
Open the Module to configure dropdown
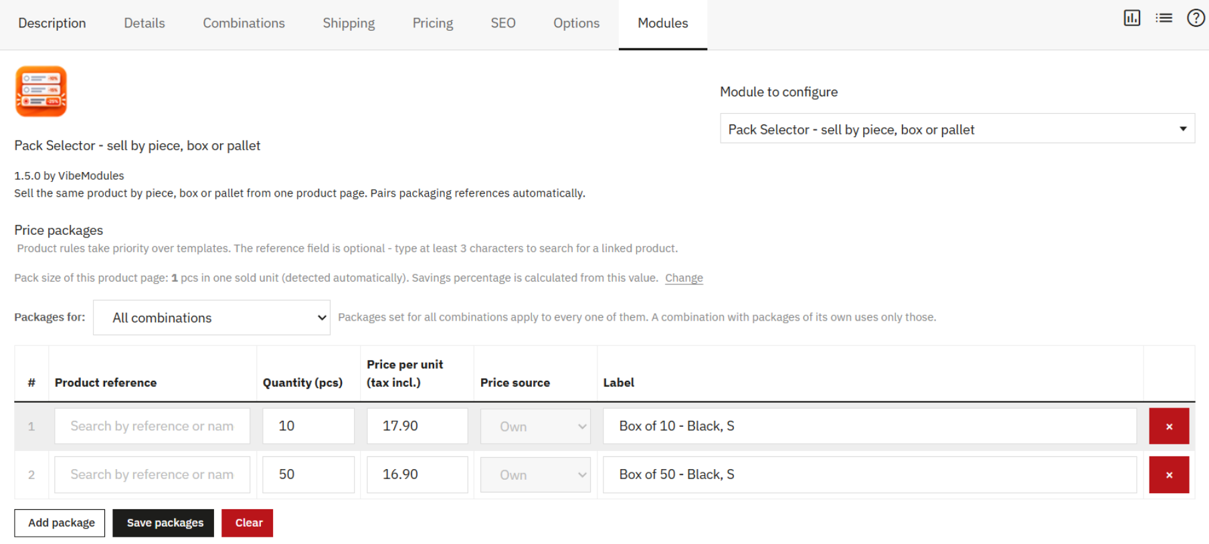957,128
